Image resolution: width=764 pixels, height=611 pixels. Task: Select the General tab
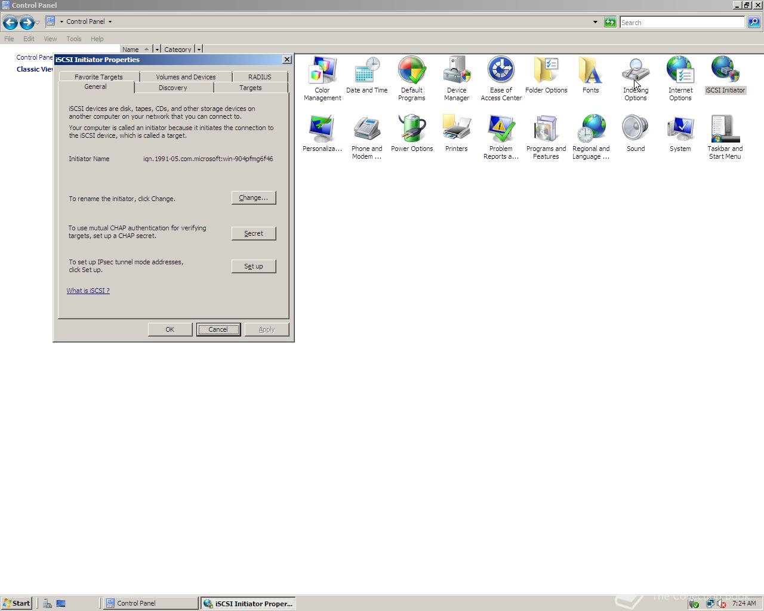tap(95, 87)
